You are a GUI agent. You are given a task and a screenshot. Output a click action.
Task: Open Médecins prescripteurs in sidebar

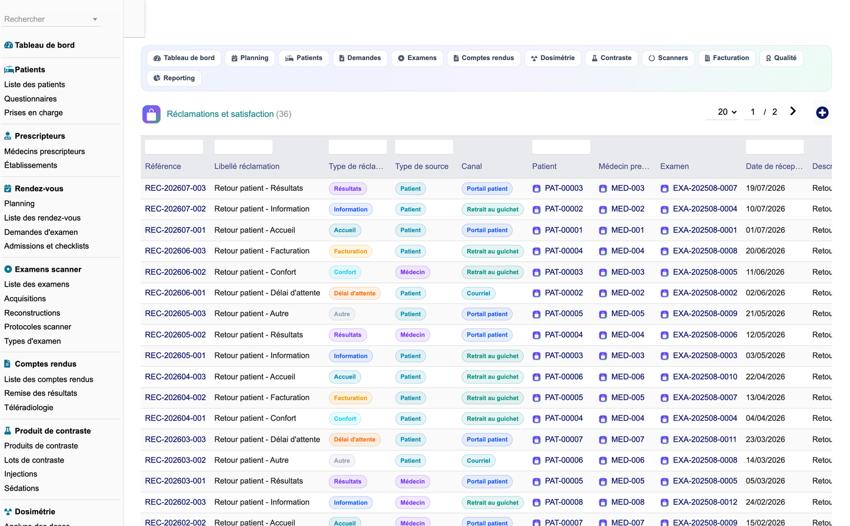click(45, 152)
